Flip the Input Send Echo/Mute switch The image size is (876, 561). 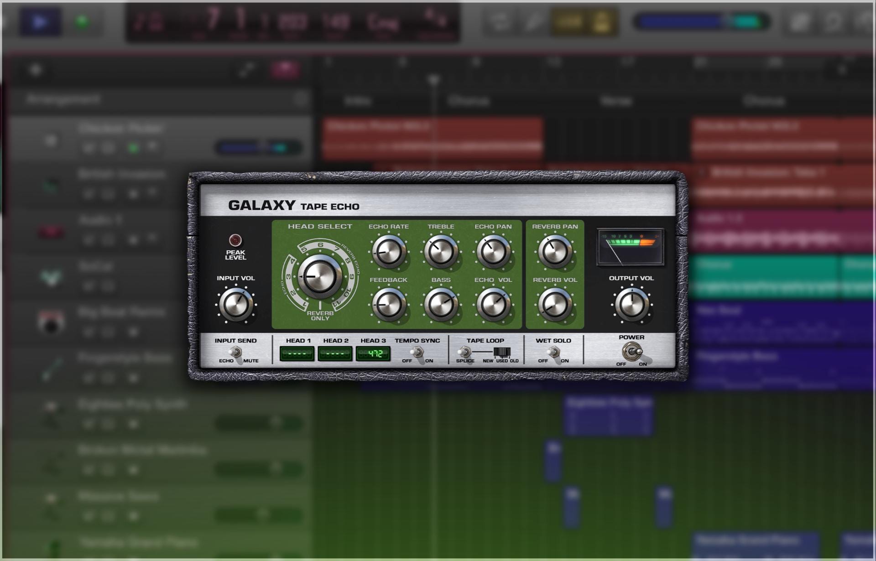pyautogui.click(x=235, y=353)
